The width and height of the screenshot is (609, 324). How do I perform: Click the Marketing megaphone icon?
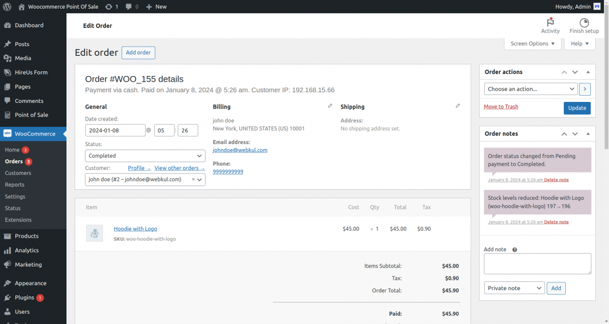8,265
